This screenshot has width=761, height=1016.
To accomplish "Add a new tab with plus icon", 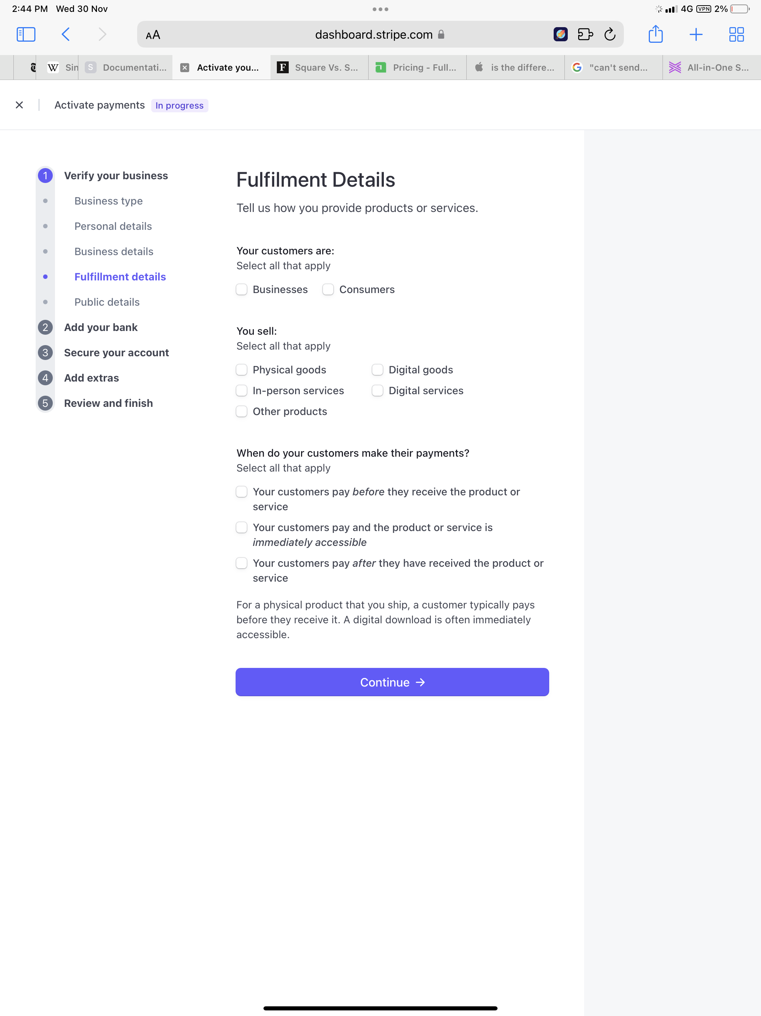I will pyautogui.click(x=696, y=35).
